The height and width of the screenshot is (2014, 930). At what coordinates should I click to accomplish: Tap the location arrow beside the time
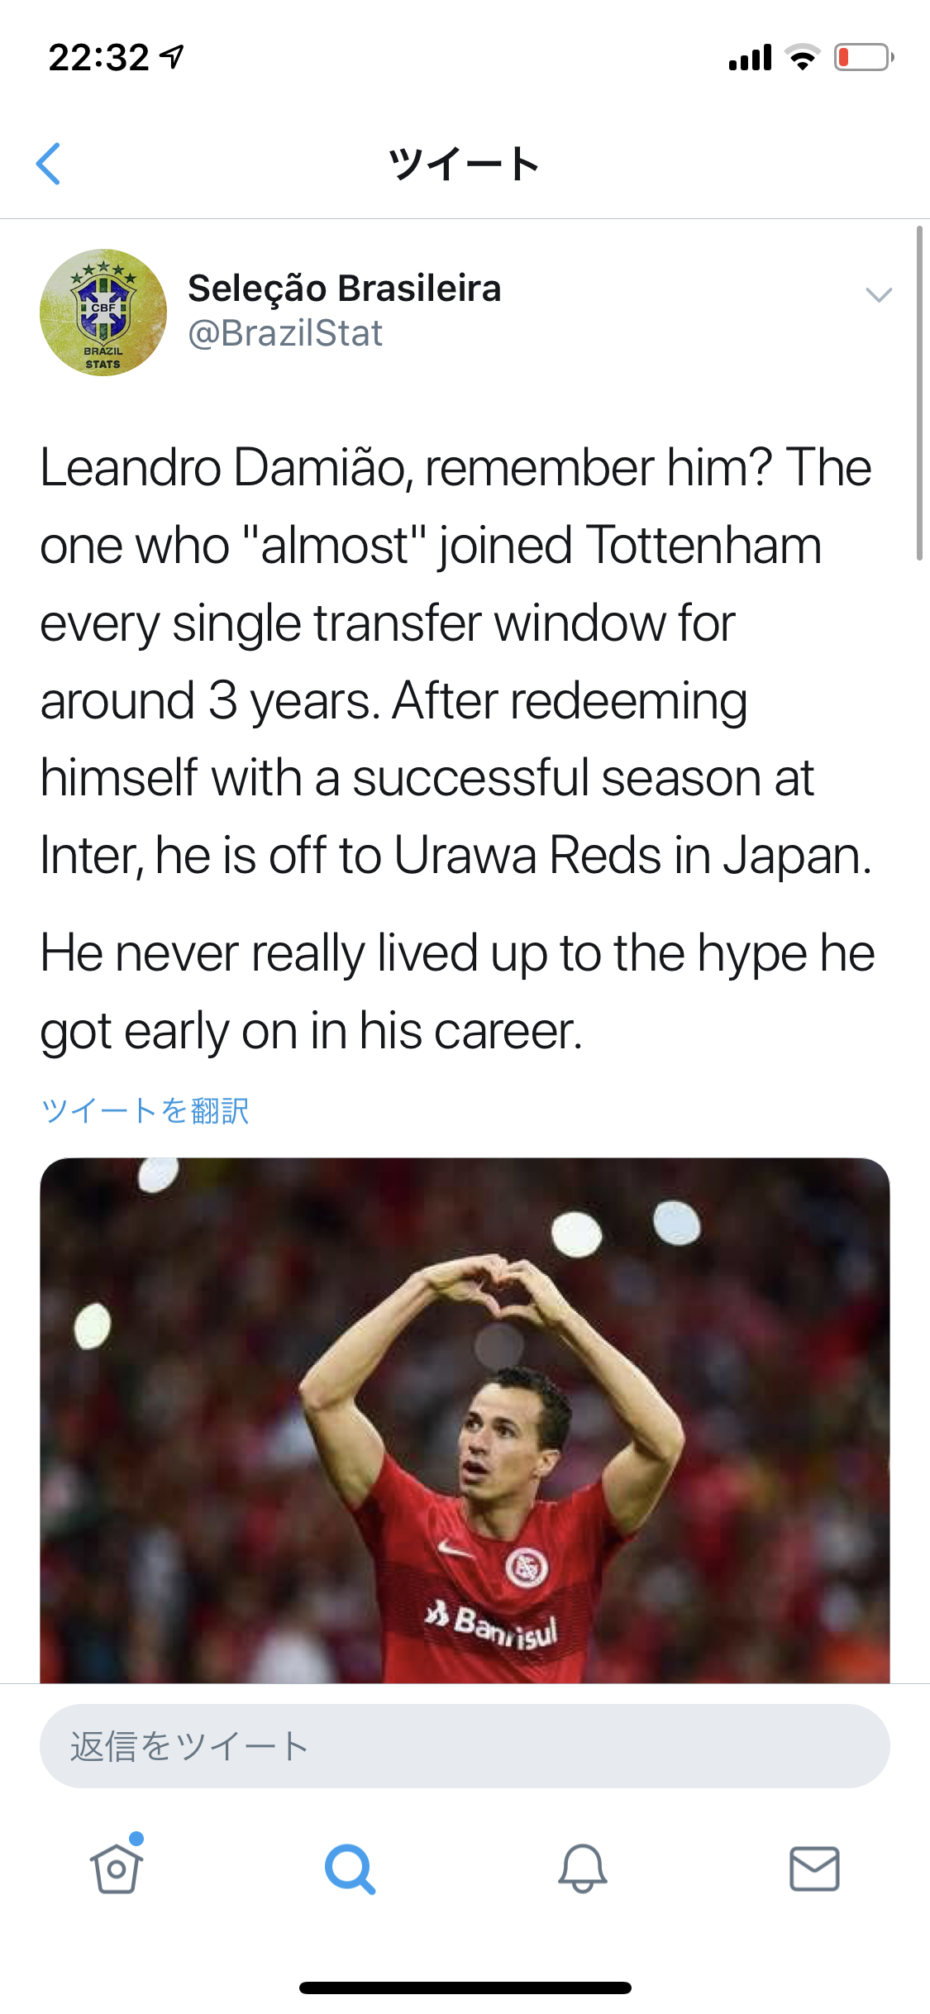point(172,57)
